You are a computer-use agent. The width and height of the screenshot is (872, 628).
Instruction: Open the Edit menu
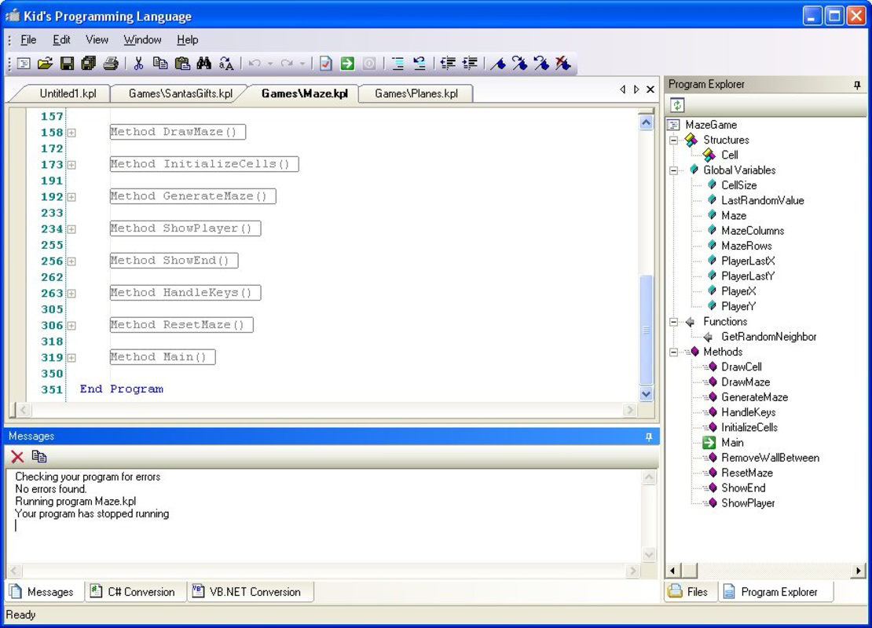pyautogui.click(x=61, y=40)
